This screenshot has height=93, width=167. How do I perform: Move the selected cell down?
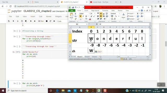coord(35,21)
